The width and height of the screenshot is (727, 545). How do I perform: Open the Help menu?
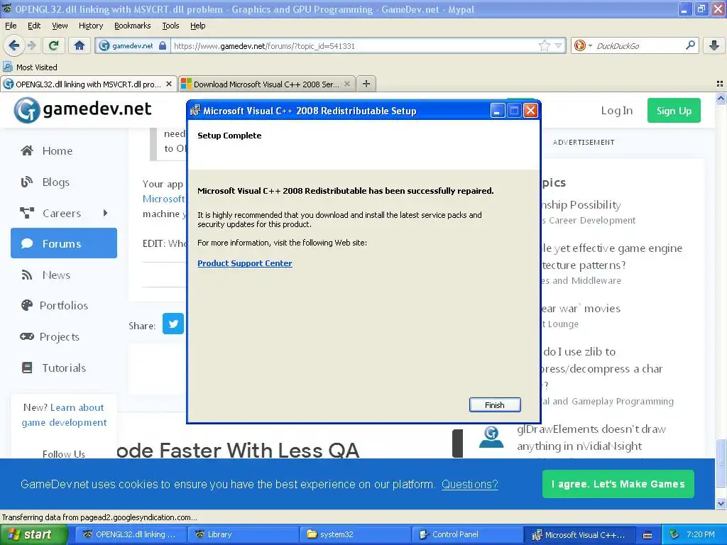198,26
